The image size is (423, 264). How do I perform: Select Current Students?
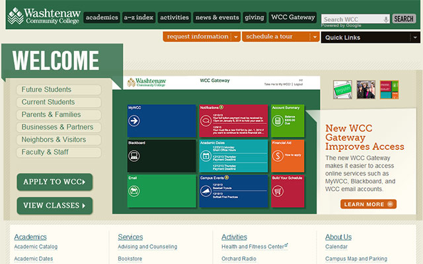click(59, 102)
